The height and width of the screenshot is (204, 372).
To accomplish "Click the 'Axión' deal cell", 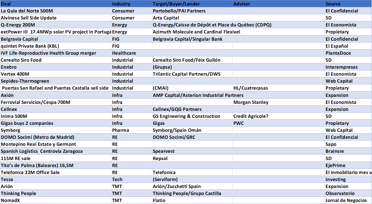I will click(x=56, y=95).
